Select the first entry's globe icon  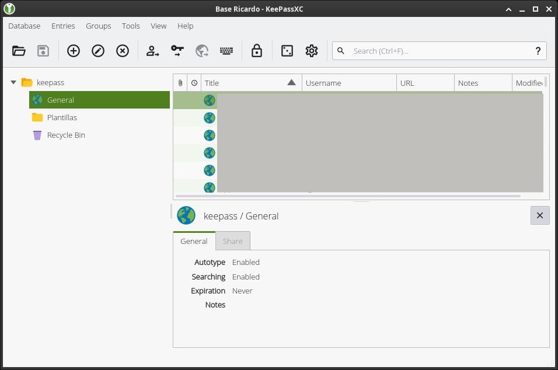click(x=209, y=100)
